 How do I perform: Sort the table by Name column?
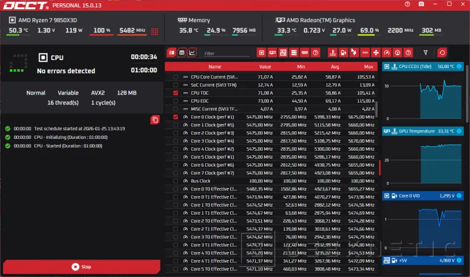pos(214,67)
